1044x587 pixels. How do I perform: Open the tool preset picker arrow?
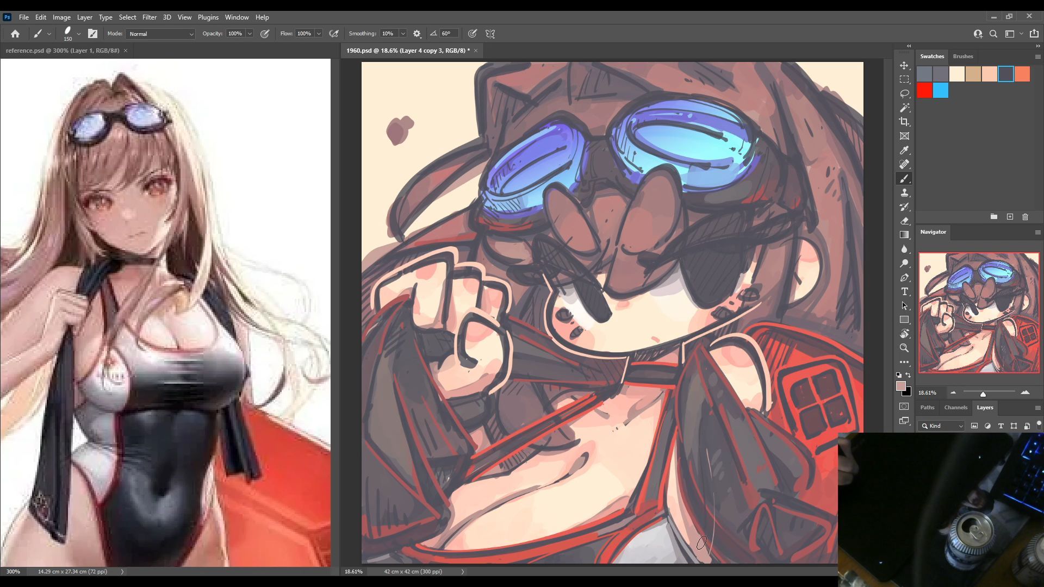49,34
